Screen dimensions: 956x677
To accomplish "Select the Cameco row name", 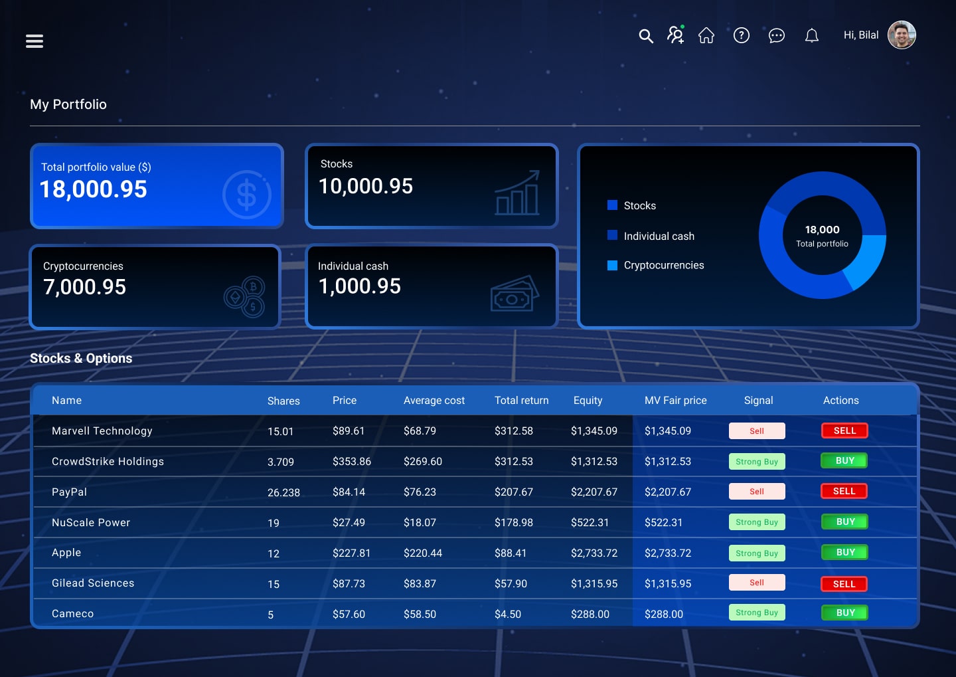I will pyautogui.click(x=73, y=613).
